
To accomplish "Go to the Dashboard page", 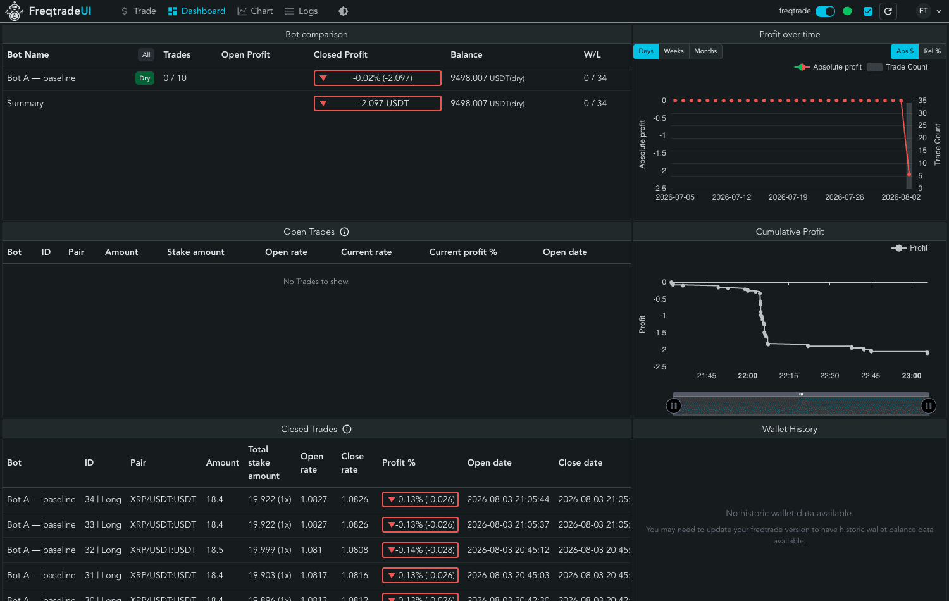I will (x=197, y=11).
